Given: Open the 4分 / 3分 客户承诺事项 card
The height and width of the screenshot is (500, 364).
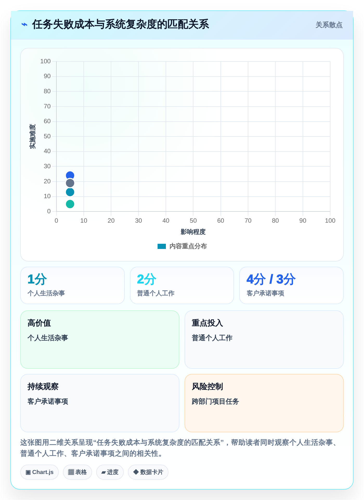Looking at the screenshot, I should [291, 285].
